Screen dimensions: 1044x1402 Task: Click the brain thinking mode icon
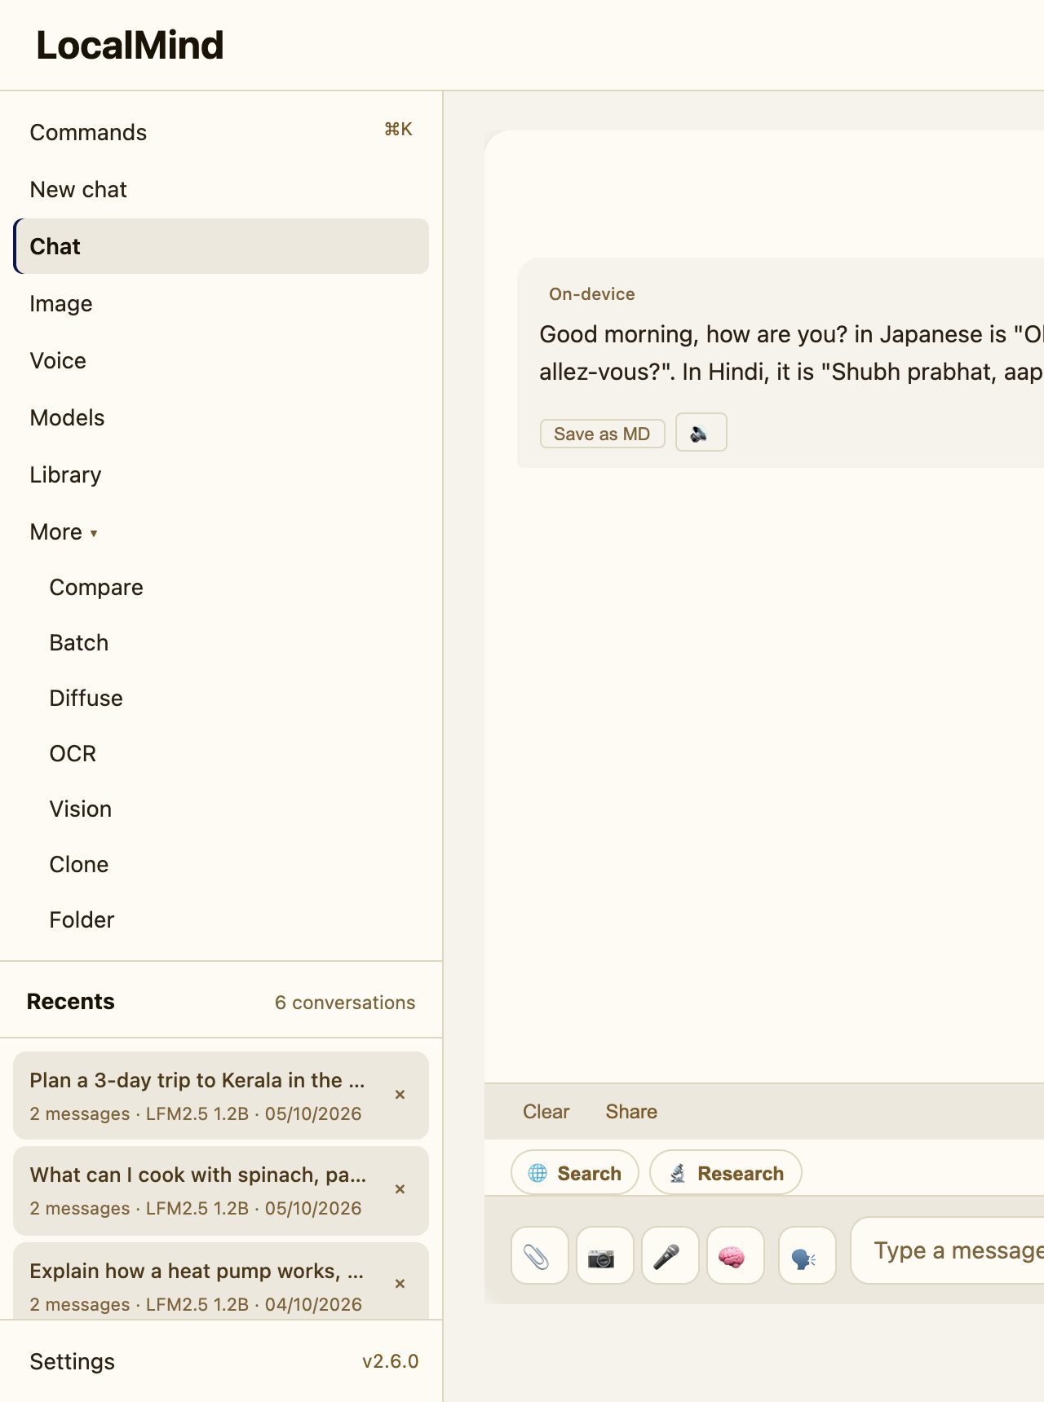(735, 1255)
